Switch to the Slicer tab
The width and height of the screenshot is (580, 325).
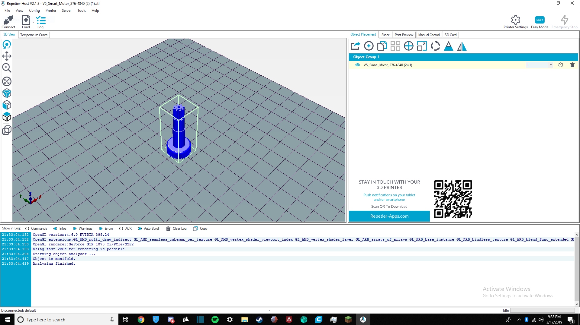coord(385,35)
